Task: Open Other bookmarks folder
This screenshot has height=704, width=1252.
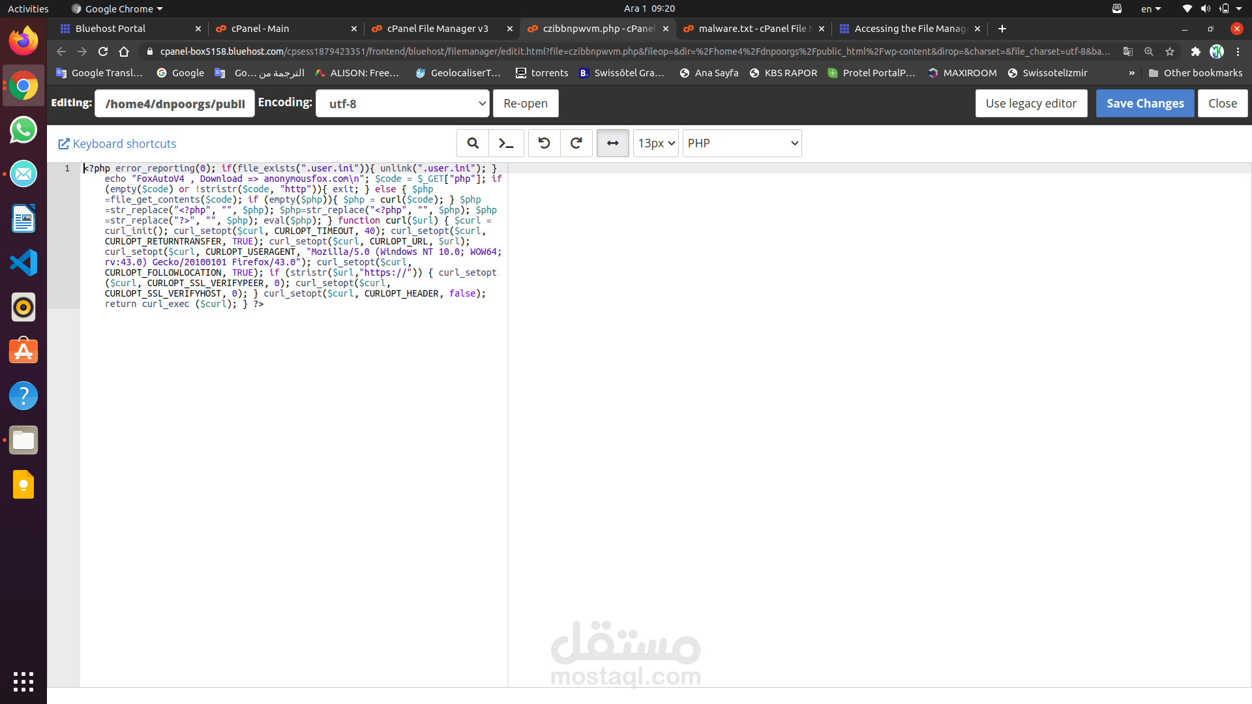Action: 1195,73
